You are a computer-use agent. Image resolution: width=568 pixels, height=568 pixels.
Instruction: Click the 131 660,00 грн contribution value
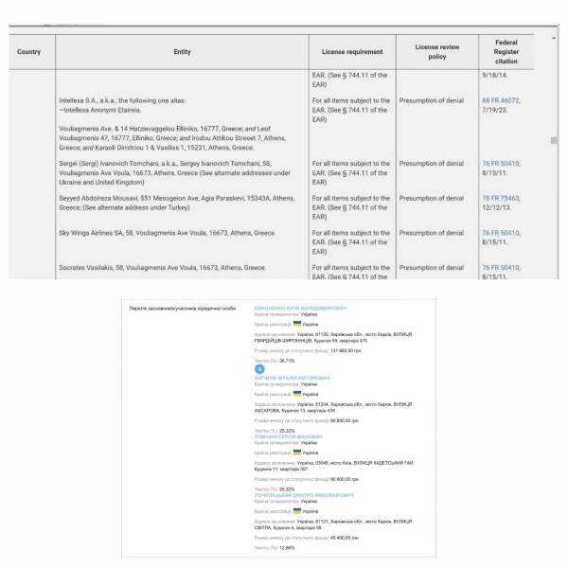[x=346, y=350]
